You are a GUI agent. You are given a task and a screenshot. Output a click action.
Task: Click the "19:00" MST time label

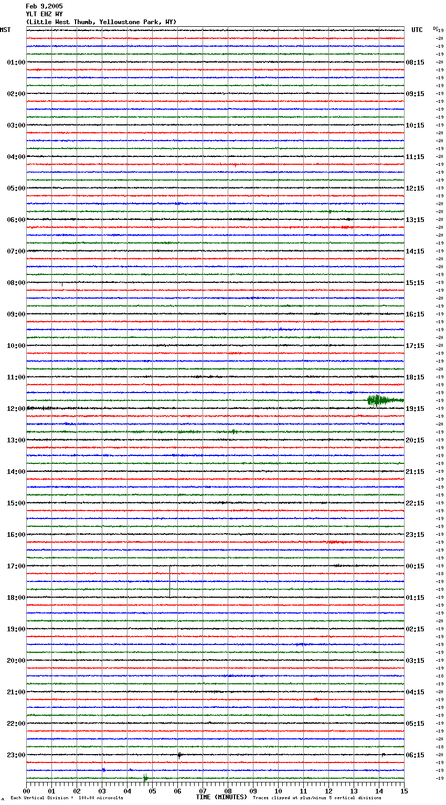[x=16, y=629]
